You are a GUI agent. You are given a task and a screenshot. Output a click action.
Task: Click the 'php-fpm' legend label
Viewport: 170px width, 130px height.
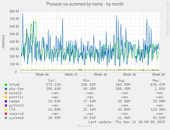(16, 89)
